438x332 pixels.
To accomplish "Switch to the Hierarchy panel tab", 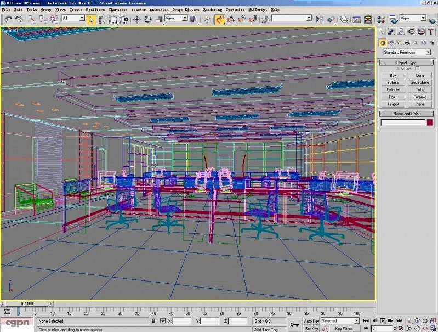I will [401, 32].
